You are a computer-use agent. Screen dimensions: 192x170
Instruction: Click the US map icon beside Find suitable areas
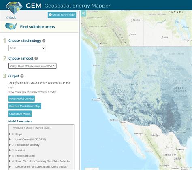click(11, 26)
